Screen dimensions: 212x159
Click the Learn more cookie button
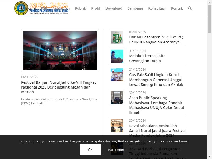(x=116, y=149)
